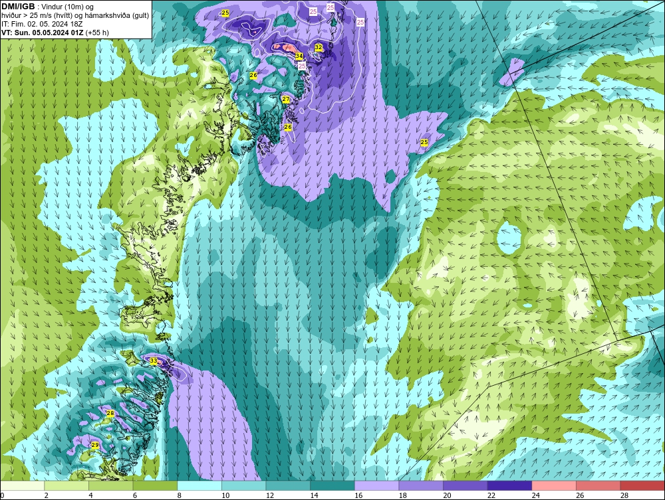
Task: Pick the 26–28 m/s legend color swatch
Action: click(598, 485)
